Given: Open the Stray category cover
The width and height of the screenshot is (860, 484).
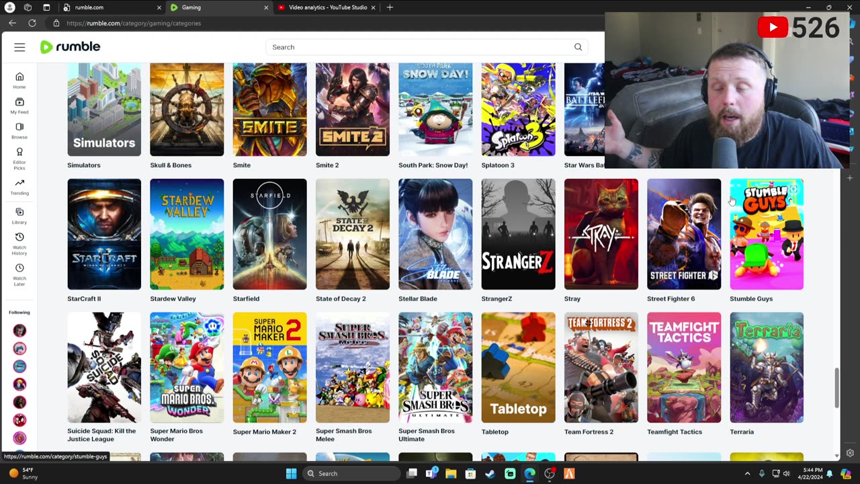Looking at the screenshot, I should coord(601,234).
